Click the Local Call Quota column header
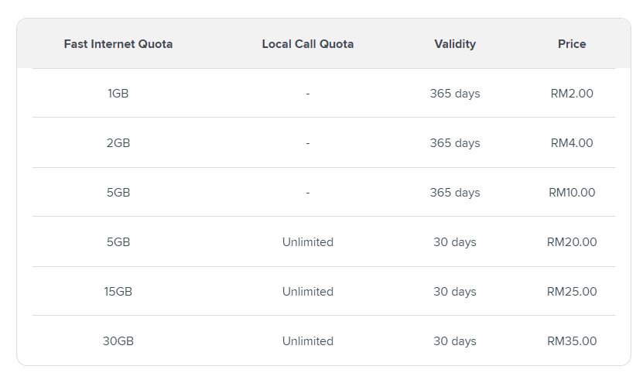643x373 pixels. point(308,44)
